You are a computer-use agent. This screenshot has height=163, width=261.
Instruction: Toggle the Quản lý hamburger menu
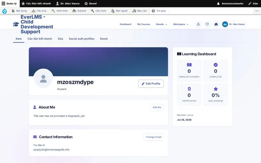tap(9, 3)
